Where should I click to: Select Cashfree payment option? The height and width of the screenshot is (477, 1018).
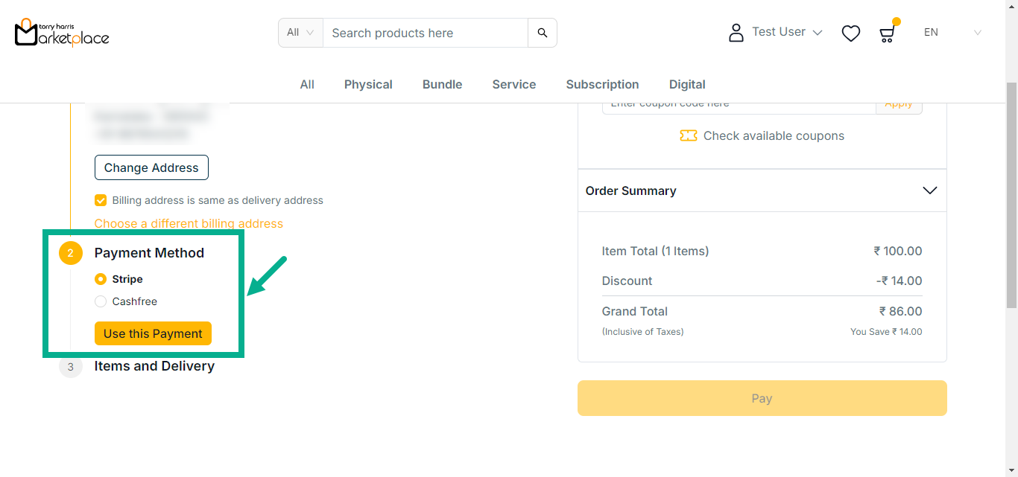tap(101, 301)
